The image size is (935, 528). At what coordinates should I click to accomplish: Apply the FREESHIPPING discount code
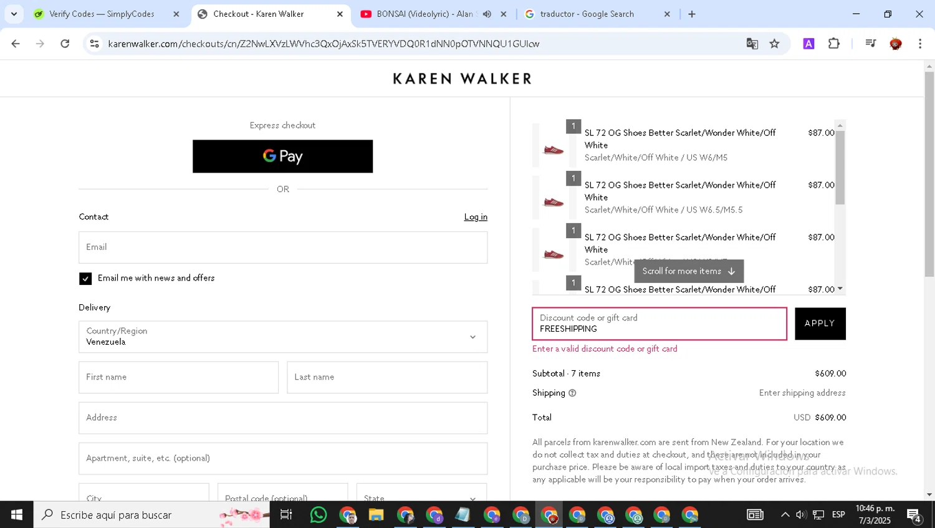pos(820,324)
